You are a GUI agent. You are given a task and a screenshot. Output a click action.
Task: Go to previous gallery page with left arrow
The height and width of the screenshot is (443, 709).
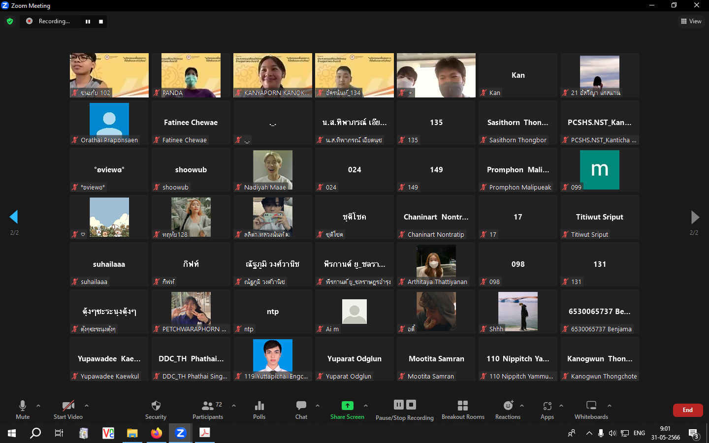pyautogui.click(x=14, y=217)
